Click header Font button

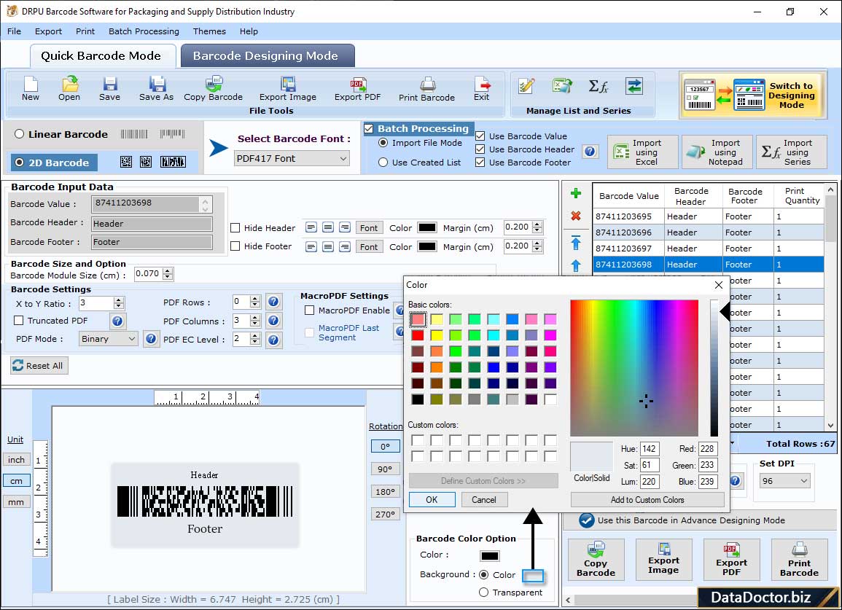[x=369, y=227]
